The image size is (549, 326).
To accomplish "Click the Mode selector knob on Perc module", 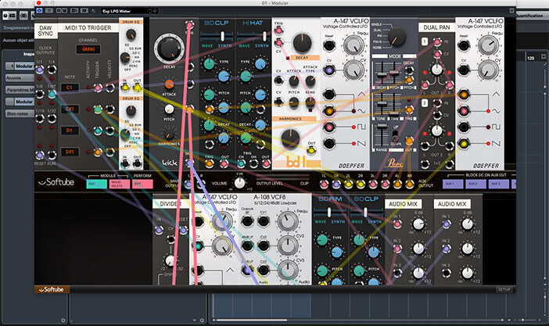I will pos(398,38).
